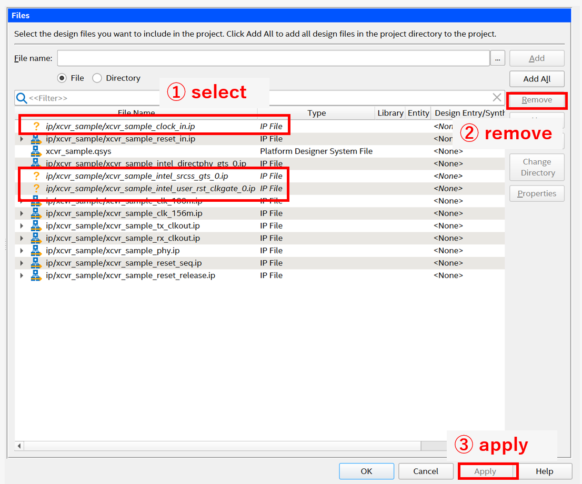
Task: Click the IP file icon for xcvr_sample_reset_in.ip
Action: (x=36, y=139)
